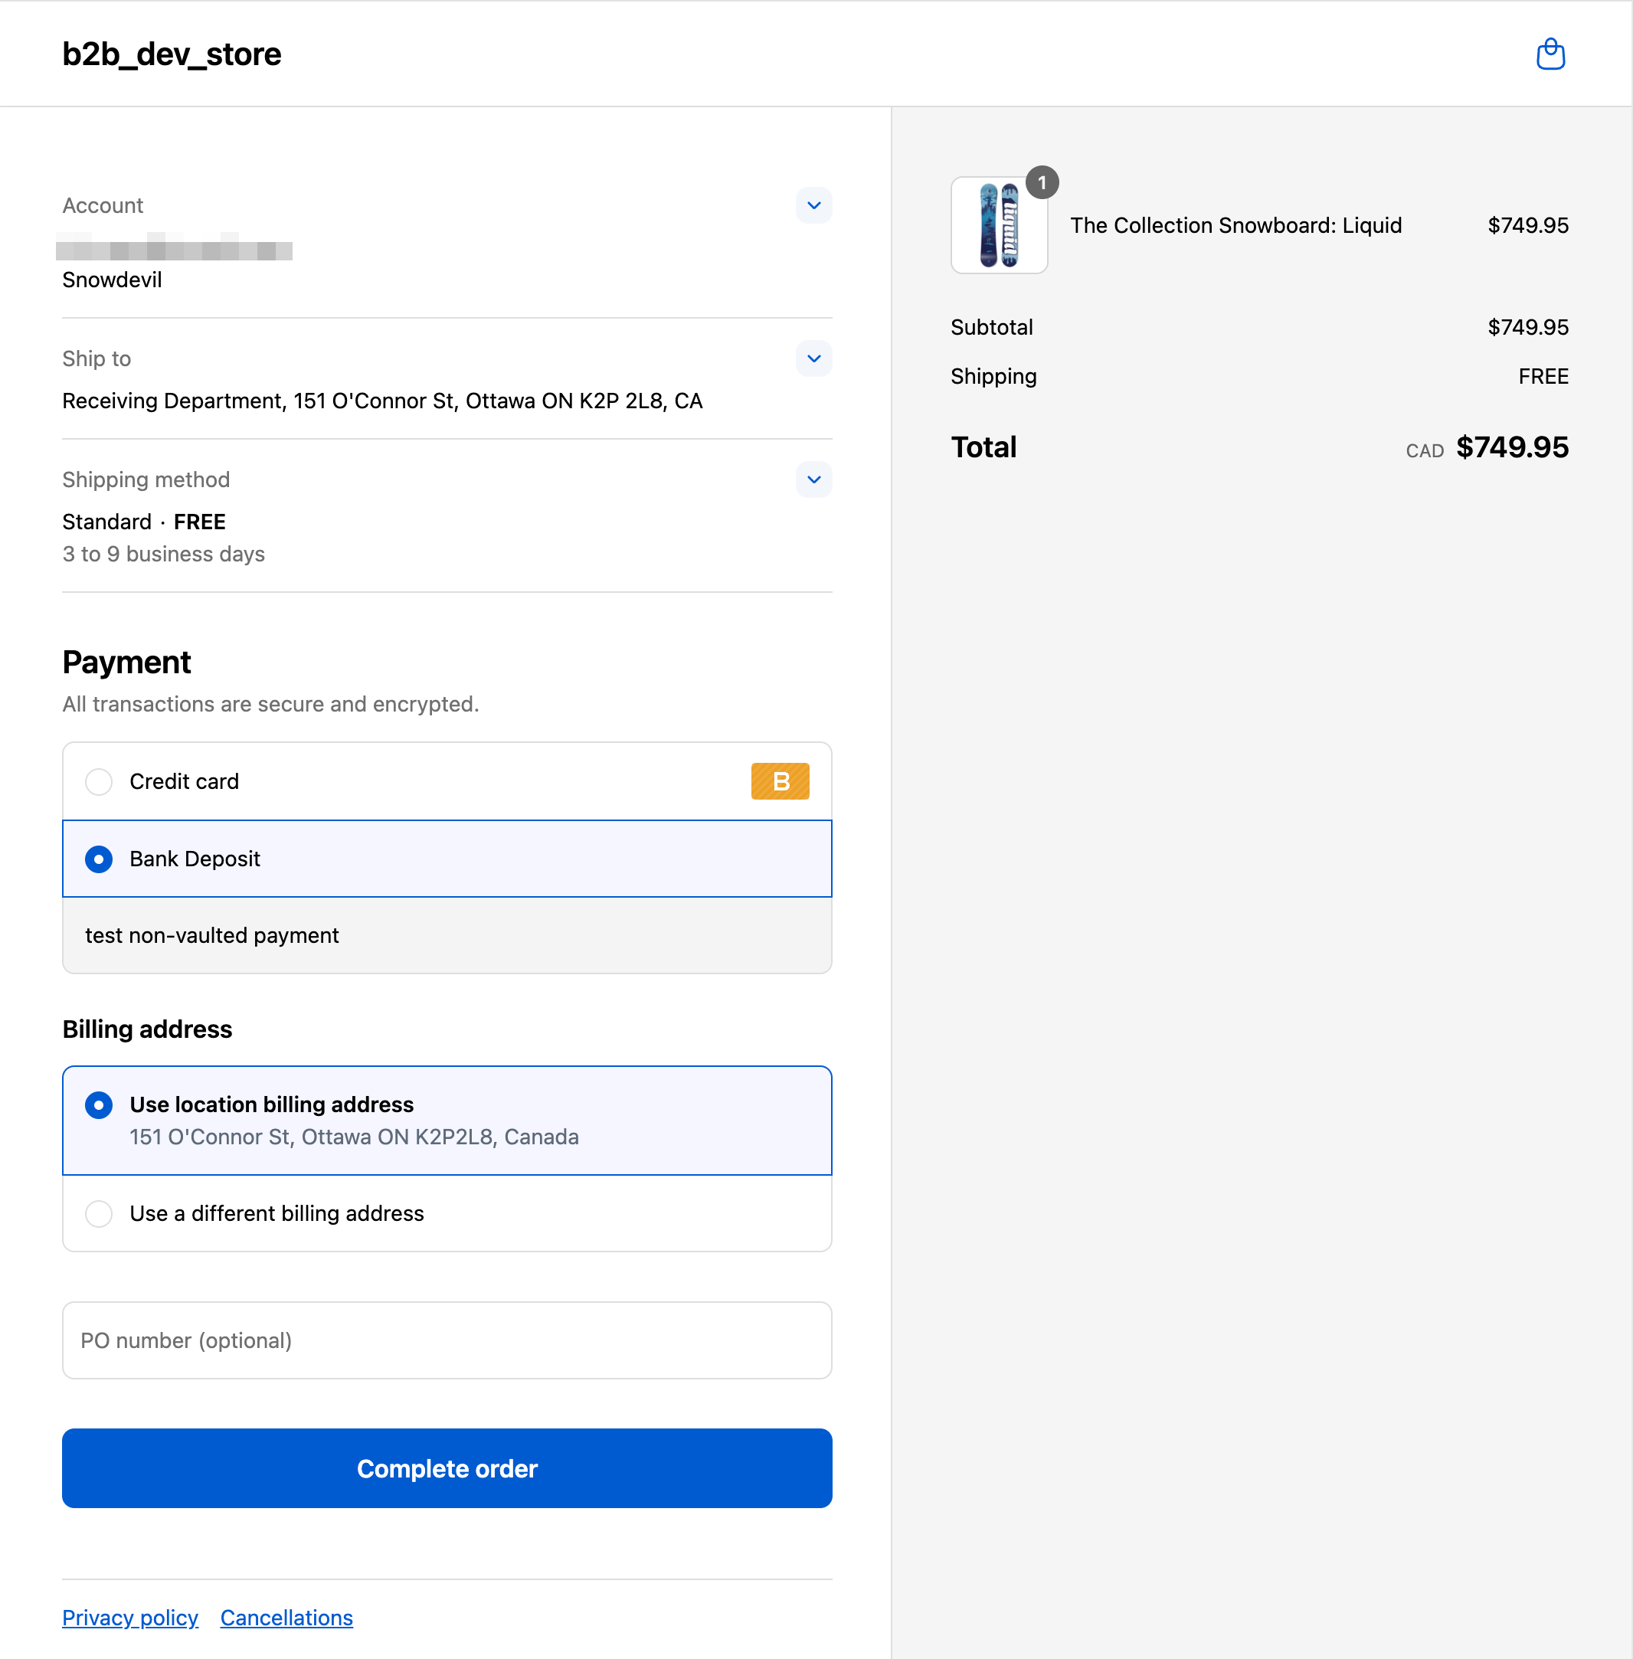This screenshot has width=1633, height=1659.
Task: Click the Receiving Department shipping address text
Action: [x=382, y=401]
